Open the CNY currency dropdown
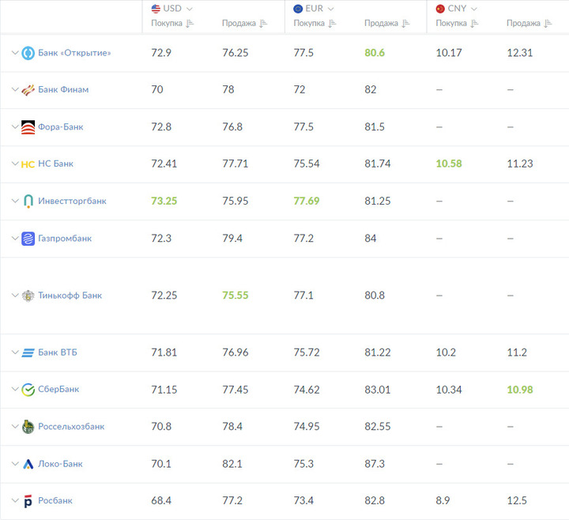The height and width of the screenshot is (520, 569). point(457,9)
